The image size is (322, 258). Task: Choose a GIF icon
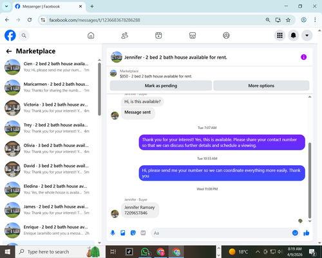(143, 233)
